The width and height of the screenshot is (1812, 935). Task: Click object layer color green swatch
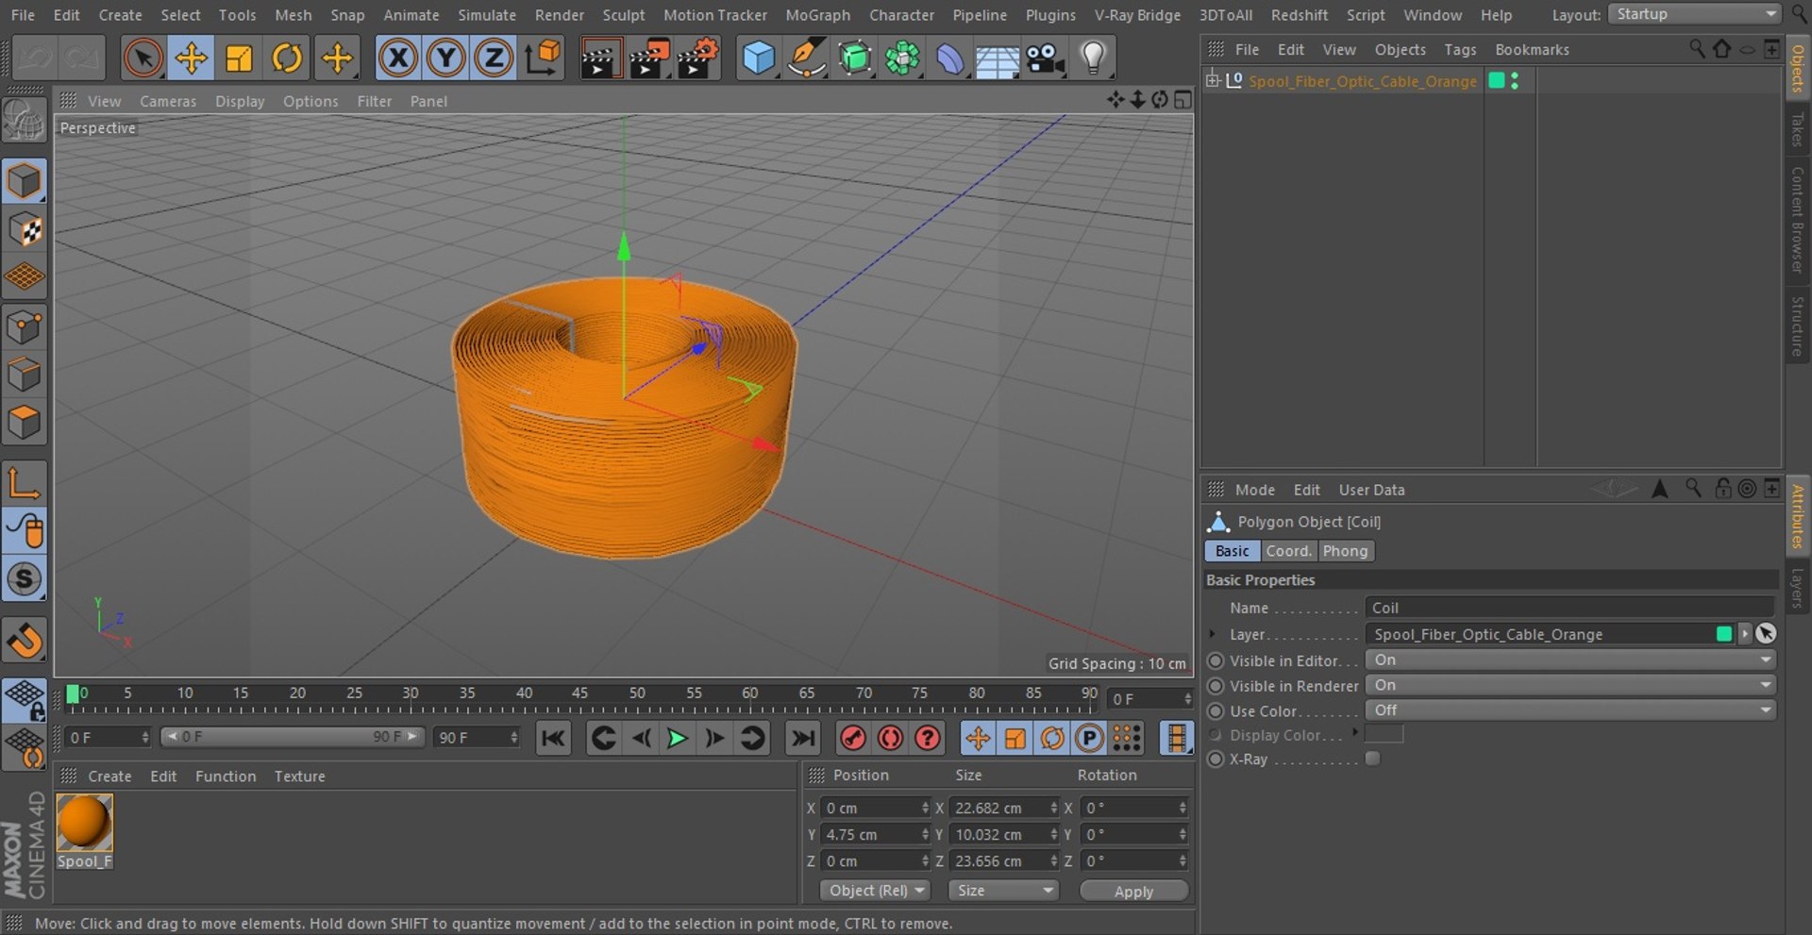[x=1496, y=81]
